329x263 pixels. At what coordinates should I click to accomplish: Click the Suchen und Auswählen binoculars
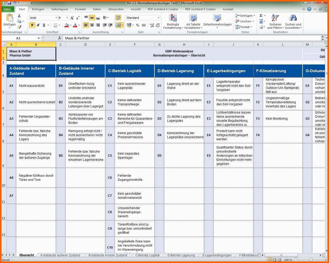293,18
